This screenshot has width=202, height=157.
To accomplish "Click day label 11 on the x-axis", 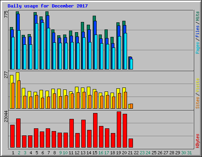I will [x=71, y=153].
